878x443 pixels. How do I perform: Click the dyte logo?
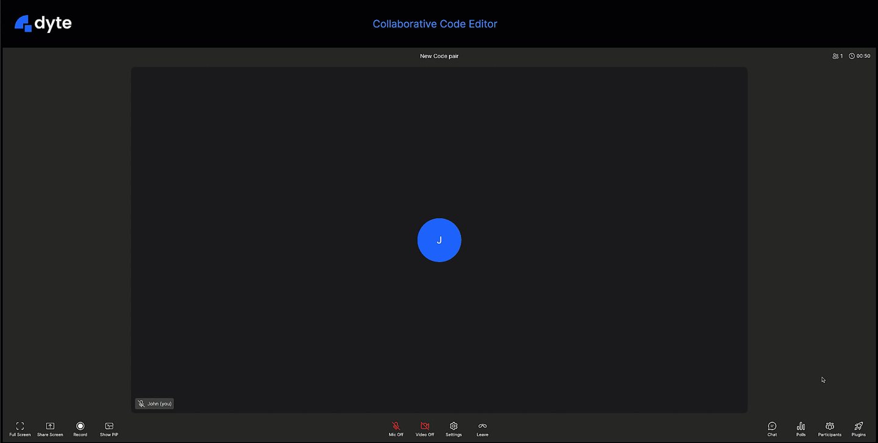click(43, 23)
